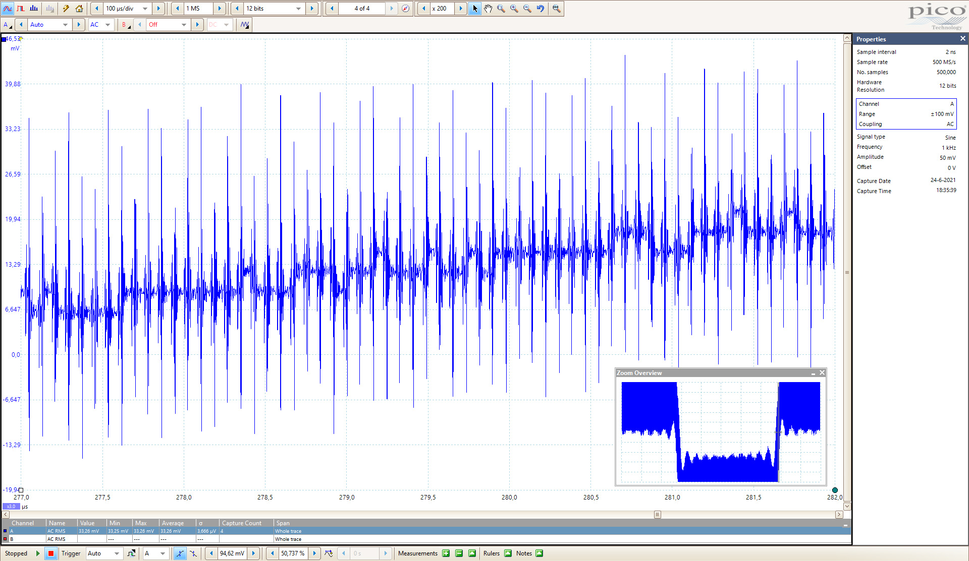Undo last zoom
969x561 pixels.
pos(541,9)
